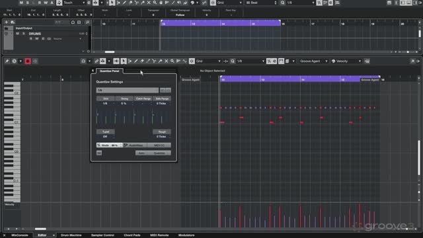Toggle Auto apply in Quantize Panel
This screenshot has width=423, height=238.
pos(141,153)
